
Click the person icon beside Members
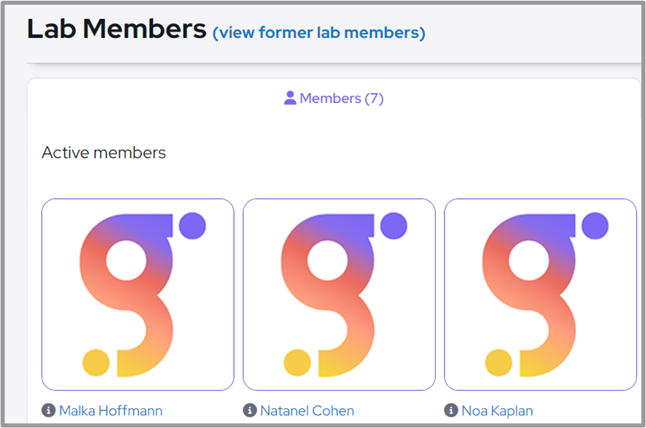pos(290,98)
